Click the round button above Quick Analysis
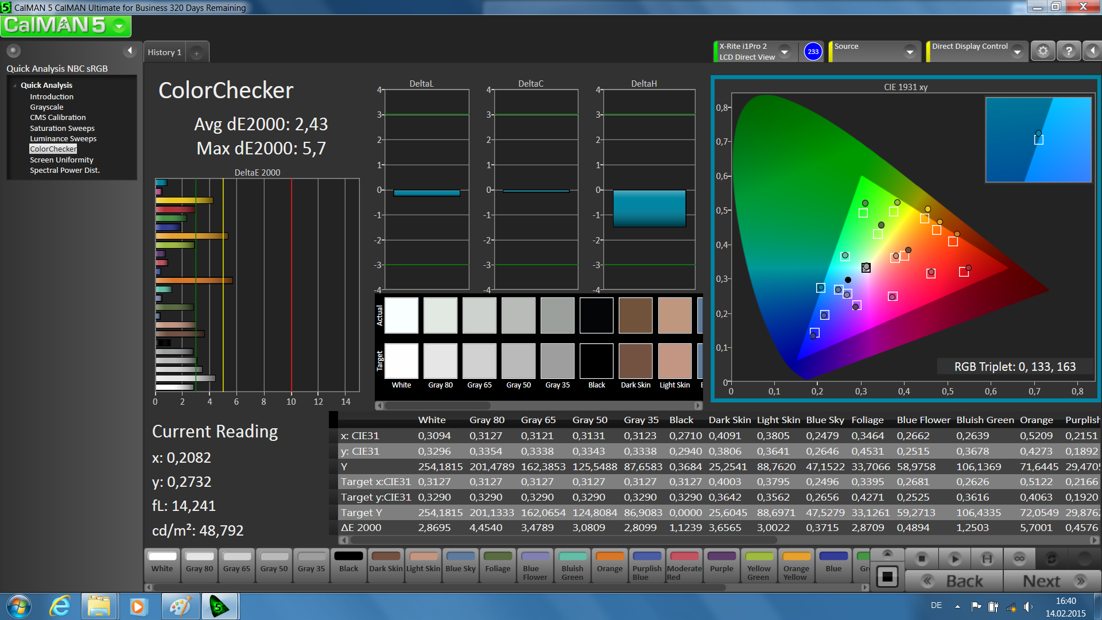Viewport: 1102px width, 620px height. (14, 51)
